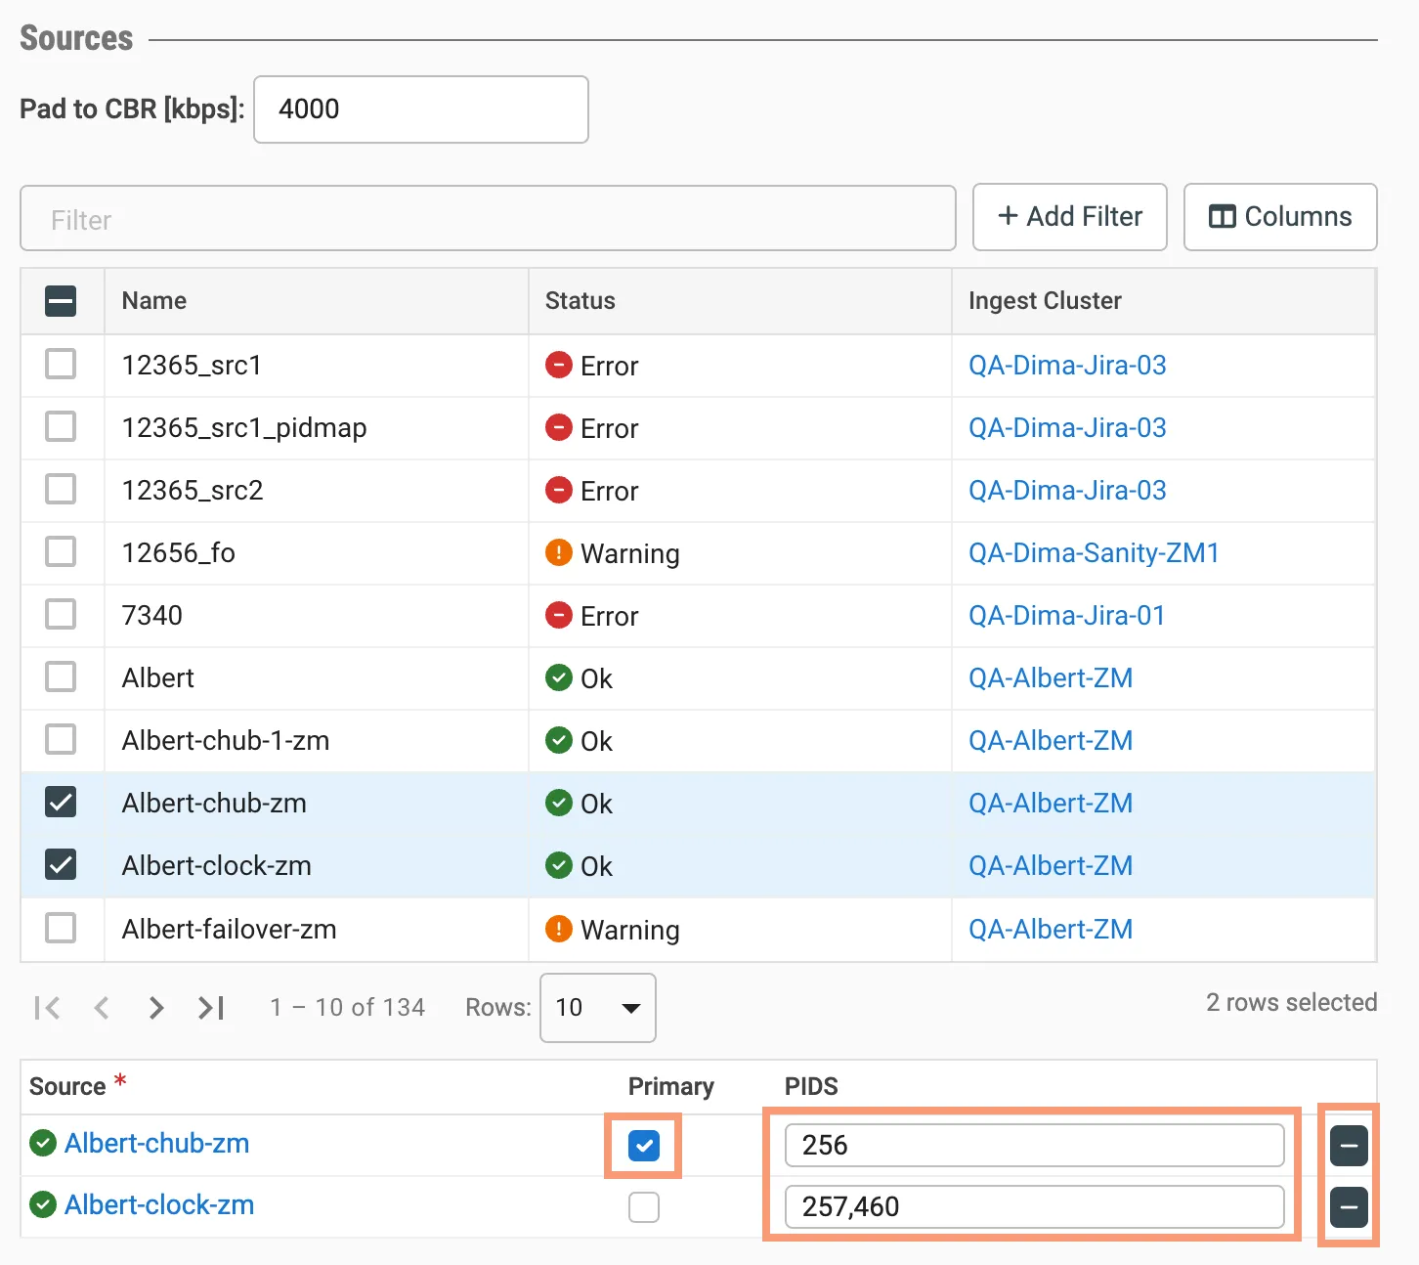Deselect the Albert-clock-zm row checkbox
The height and width of the screenshot is (1265, 1419).
[x=61, y=865]
